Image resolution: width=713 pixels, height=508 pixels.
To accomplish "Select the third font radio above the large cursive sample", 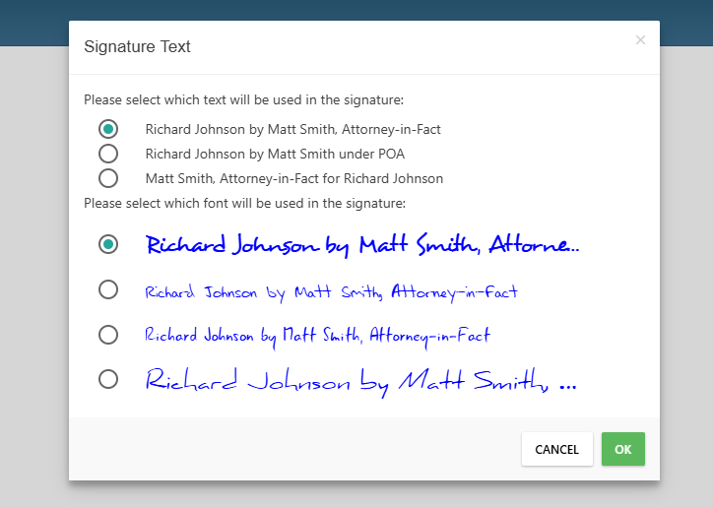I will pos(108,335).
